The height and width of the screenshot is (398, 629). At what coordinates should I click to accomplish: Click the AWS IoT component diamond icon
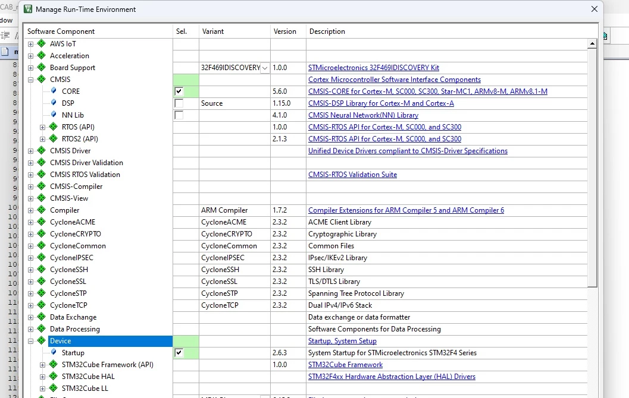tap(41, 43)
